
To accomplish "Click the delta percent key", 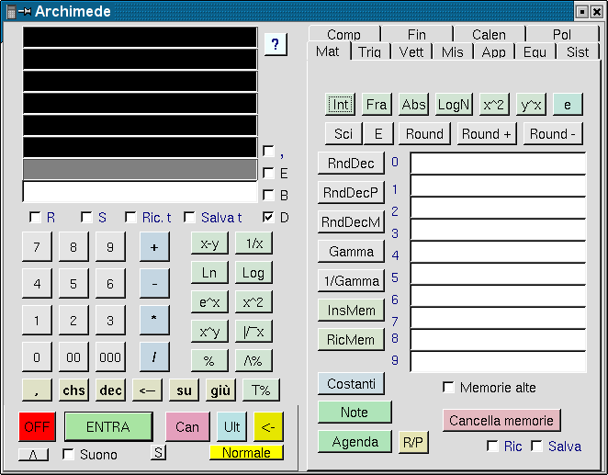I will click(253, 360).
